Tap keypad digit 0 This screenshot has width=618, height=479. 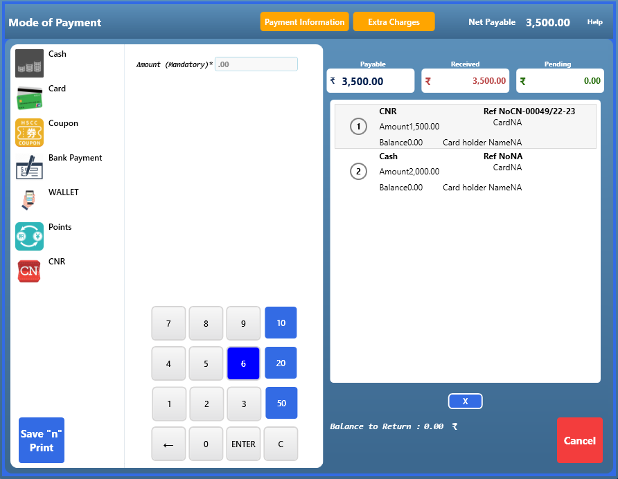click(206, 444)
